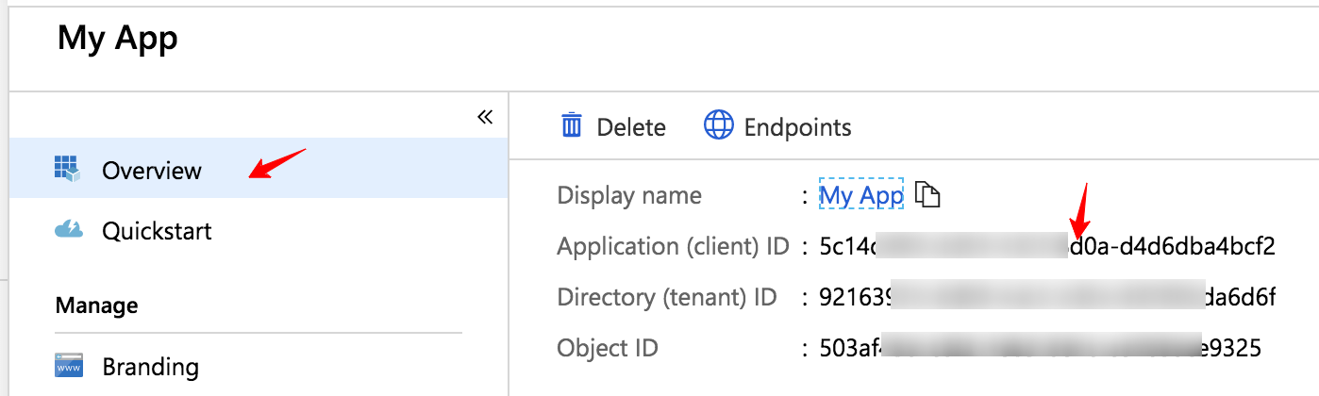Click the Quickstart cloud icon
This screenshot has width=1319, height=396.
[69, 229]
